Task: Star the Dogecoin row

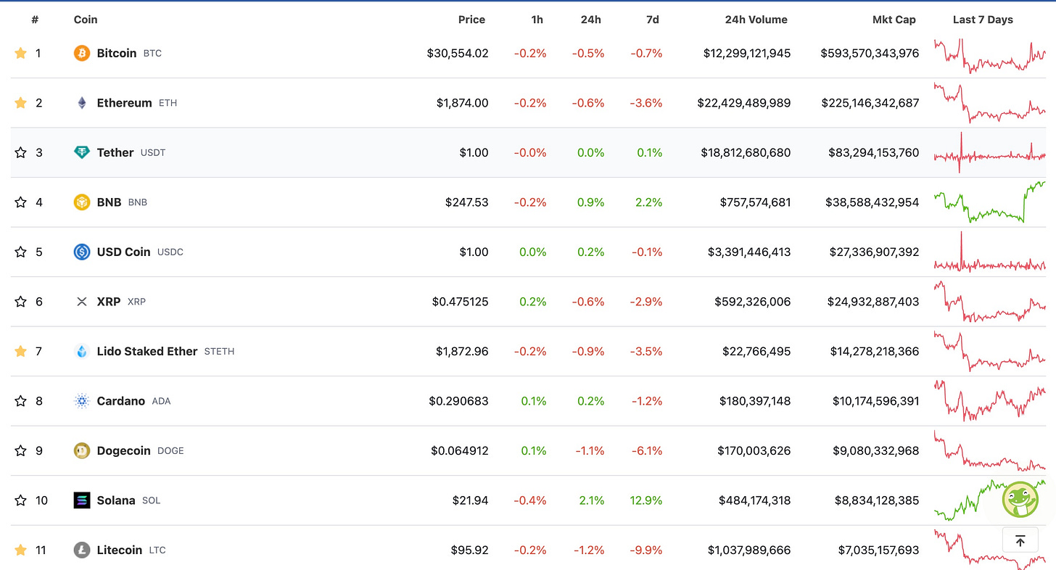Action: click(x=20, y=450)
